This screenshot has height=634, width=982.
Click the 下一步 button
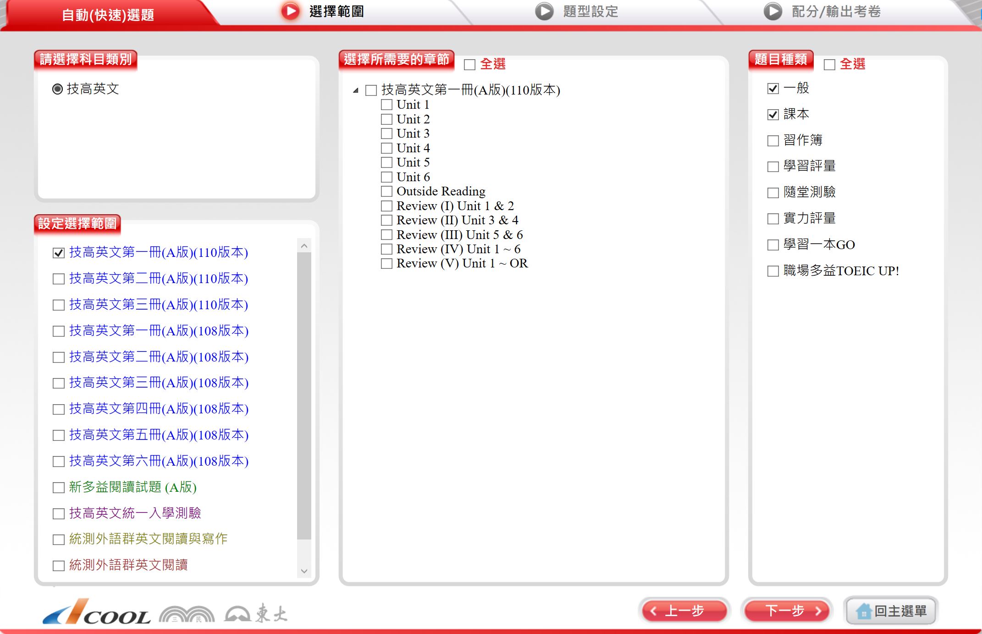[x=787, y=611]
